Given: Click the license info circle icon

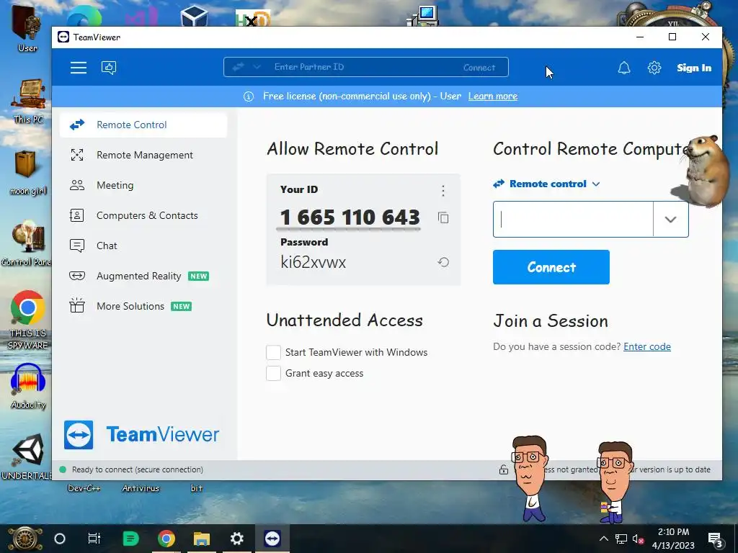Looking at the screenshot, I should [x=249, y=96].
